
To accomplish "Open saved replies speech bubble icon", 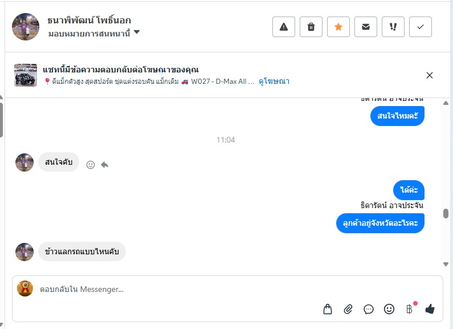I will pyautogui.click(x=369, y=309).
